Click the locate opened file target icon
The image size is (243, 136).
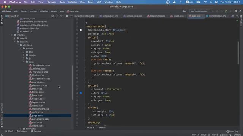53,16
